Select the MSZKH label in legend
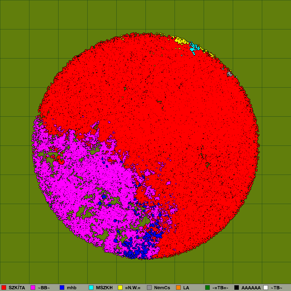Image resolution: width=291 pixels, height=291 pixels. click(x=104, y=288)
